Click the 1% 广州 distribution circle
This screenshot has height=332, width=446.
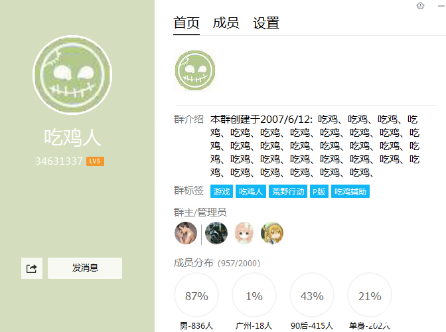pyautogui.click(x=254, y=295)
